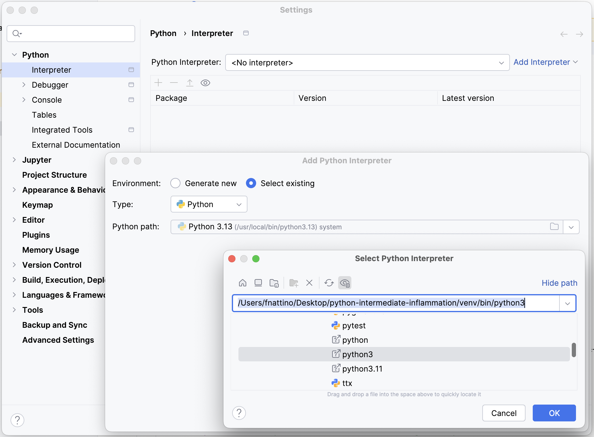Toggle early releases with the eye icon
The image size is (594, 437).
(x=205, y=83)
